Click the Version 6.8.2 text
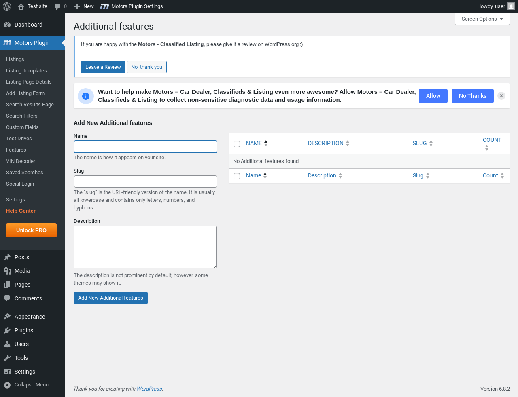The width and height of the screenshot is (518, 397). click(x=495, y=389)
